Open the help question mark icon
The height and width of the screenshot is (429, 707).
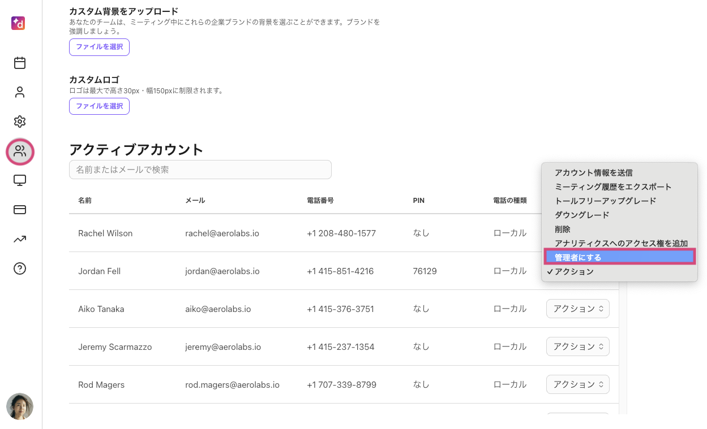(20, 268)
